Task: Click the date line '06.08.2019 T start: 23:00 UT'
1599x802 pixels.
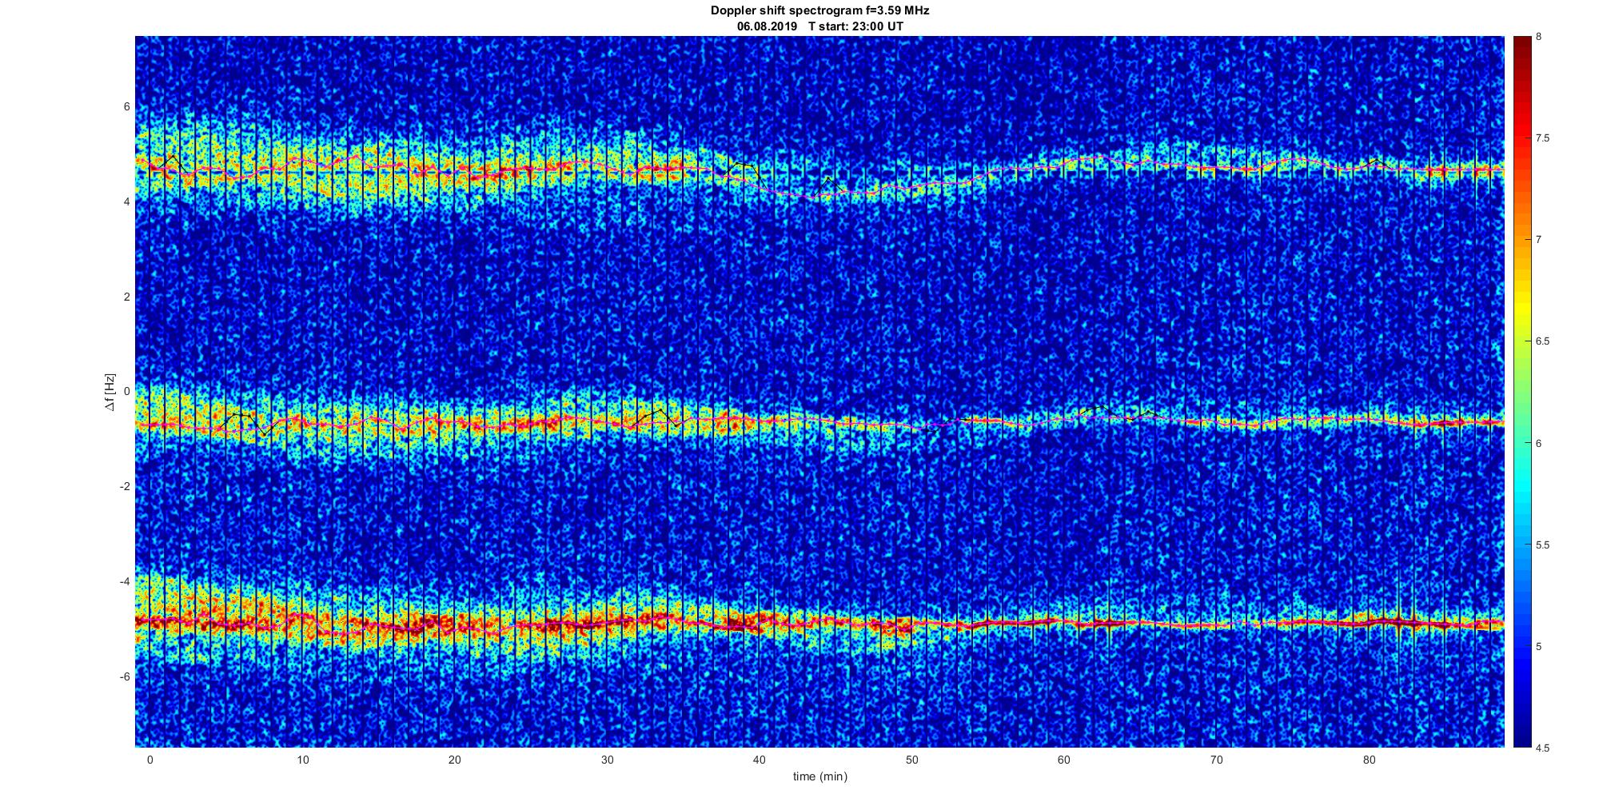Action: click(819, 26)
